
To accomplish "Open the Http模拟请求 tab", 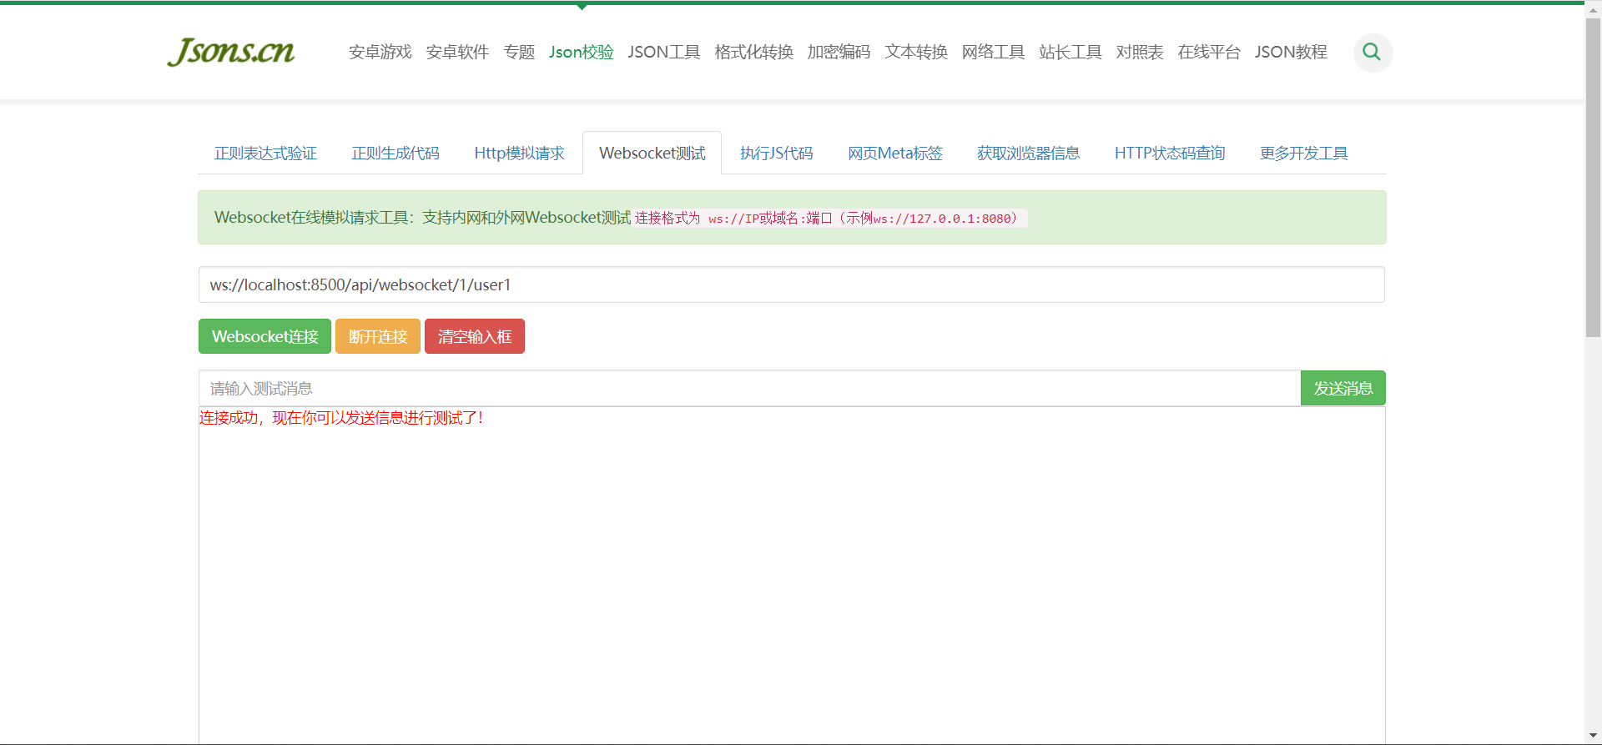I will (x=519, y=154).
